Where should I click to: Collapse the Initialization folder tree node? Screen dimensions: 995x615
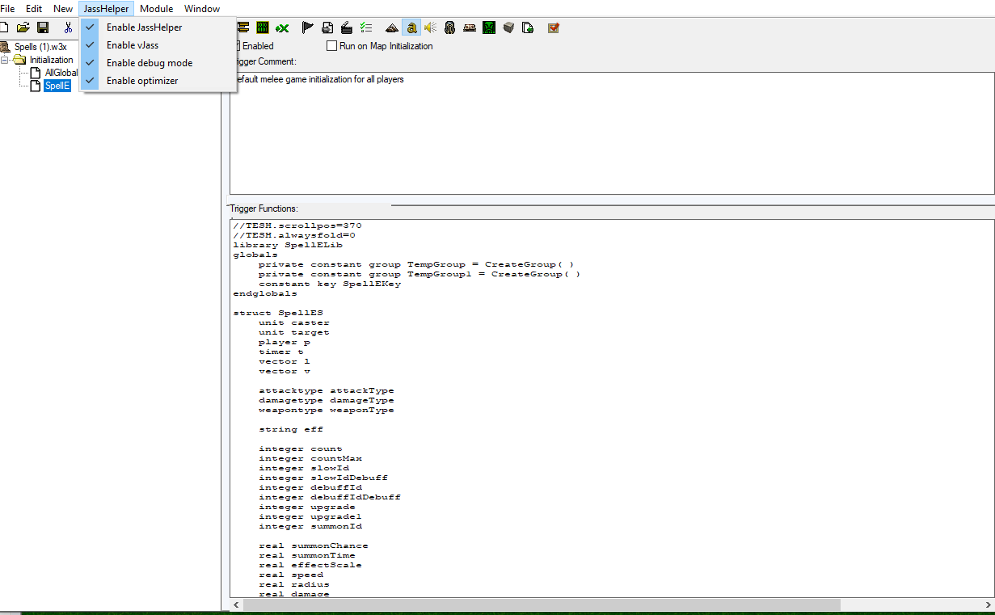coord(6,60)
